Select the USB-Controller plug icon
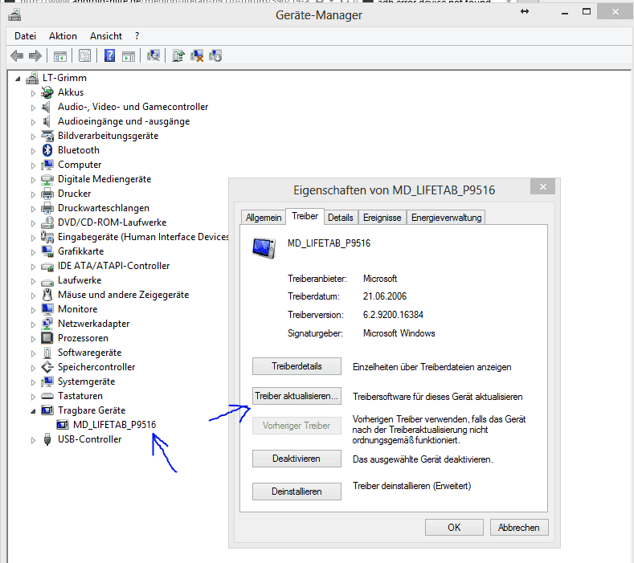The image size is (634, 563). pos(47,439)
